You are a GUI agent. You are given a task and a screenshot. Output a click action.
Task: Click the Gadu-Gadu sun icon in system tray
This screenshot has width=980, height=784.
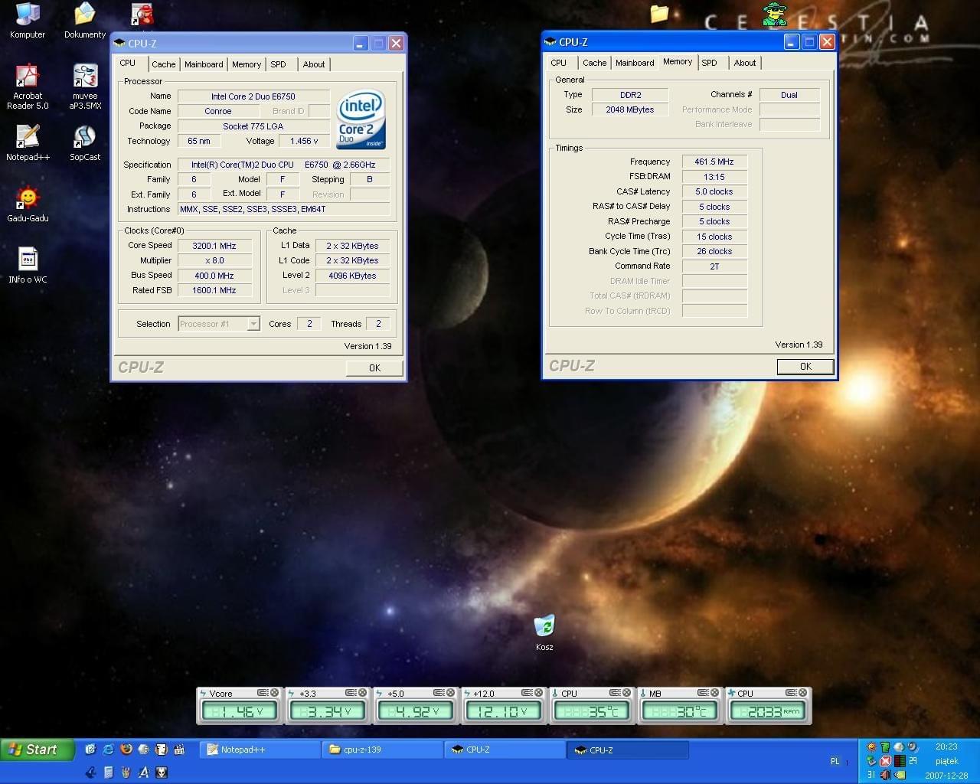tap(871, 747)
